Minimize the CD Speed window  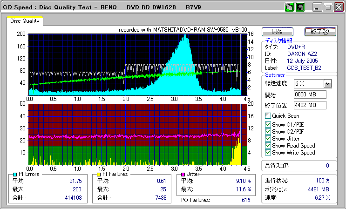pos(318,7)
